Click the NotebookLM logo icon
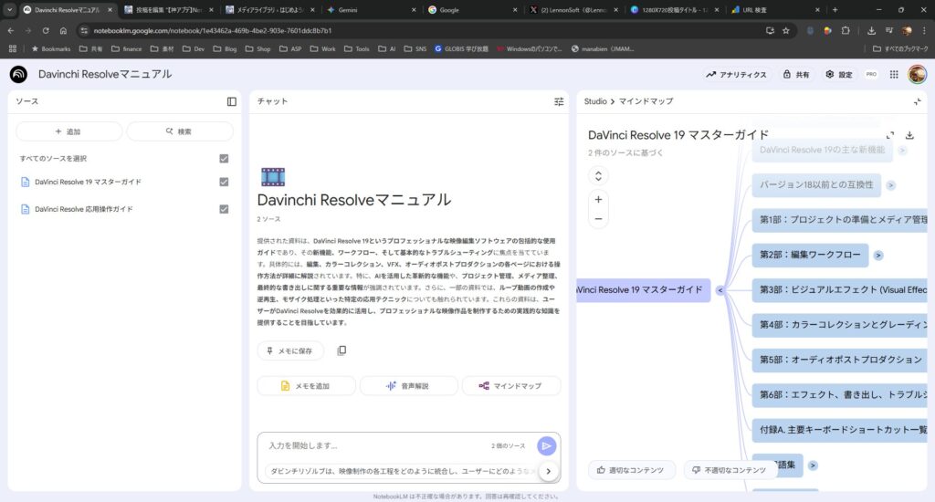Image resolution: width=935 pixels, height=502 pixels. point(18,74)
